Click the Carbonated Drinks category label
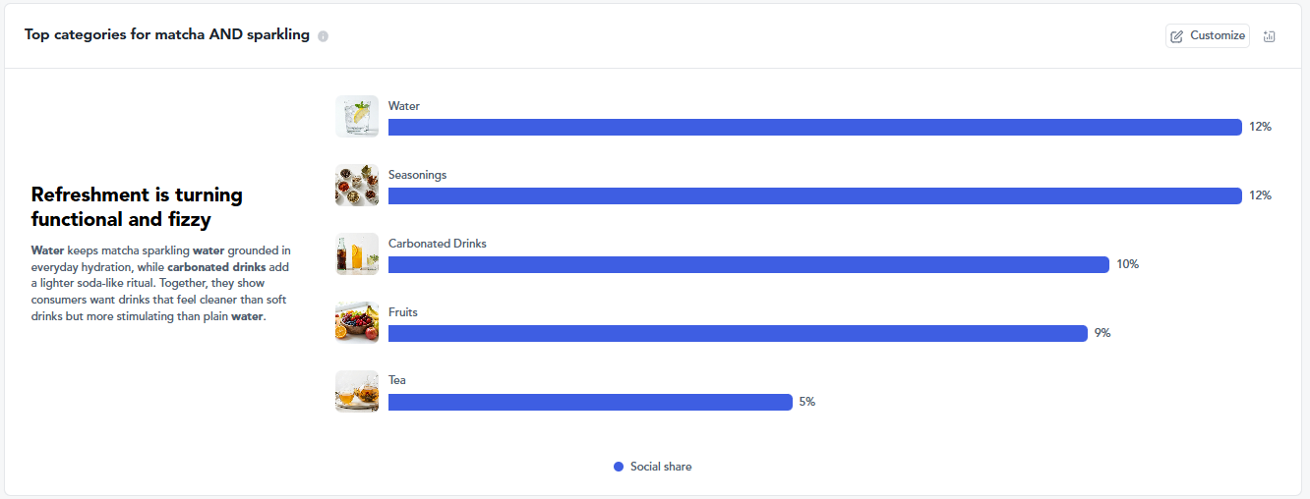This screenshot has width=1310, height=499. tap(438, 244)
